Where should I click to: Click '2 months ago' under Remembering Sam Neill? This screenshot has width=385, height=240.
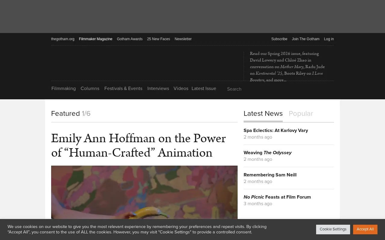[x=258, y=181]
